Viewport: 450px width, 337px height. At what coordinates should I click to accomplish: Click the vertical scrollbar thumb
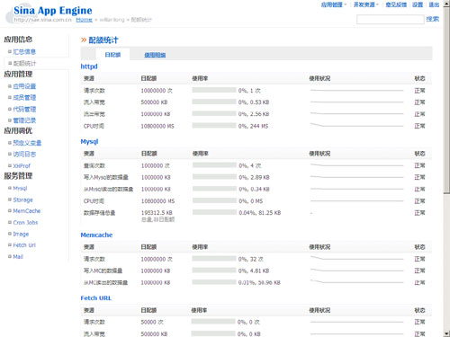446,100
